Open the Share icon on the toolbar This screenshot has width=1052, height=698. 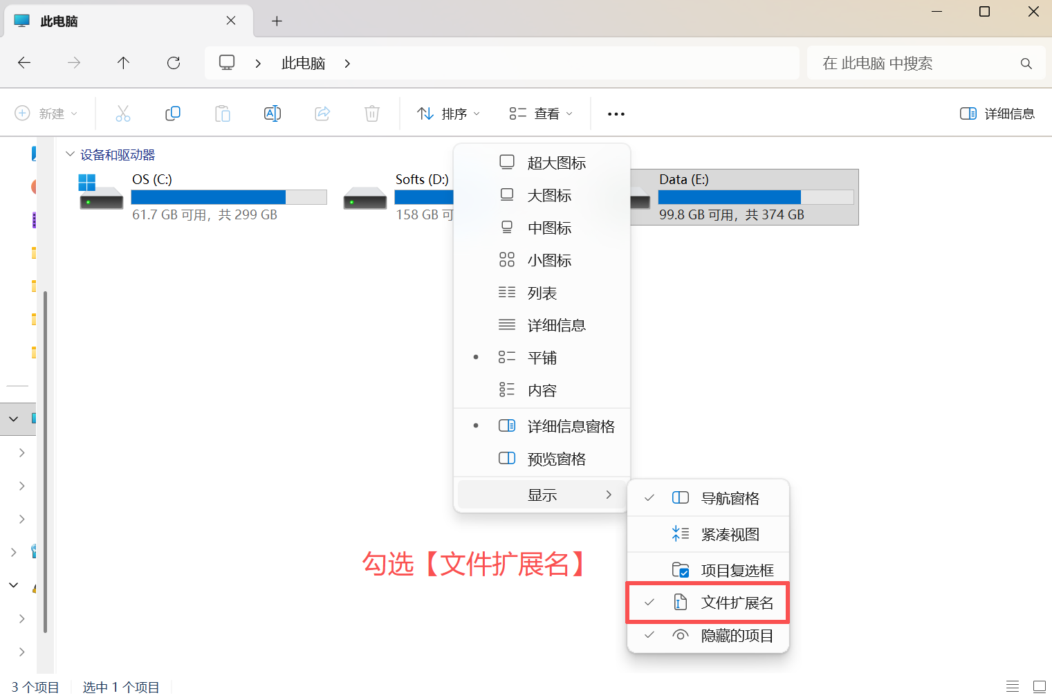pos(322,113)
